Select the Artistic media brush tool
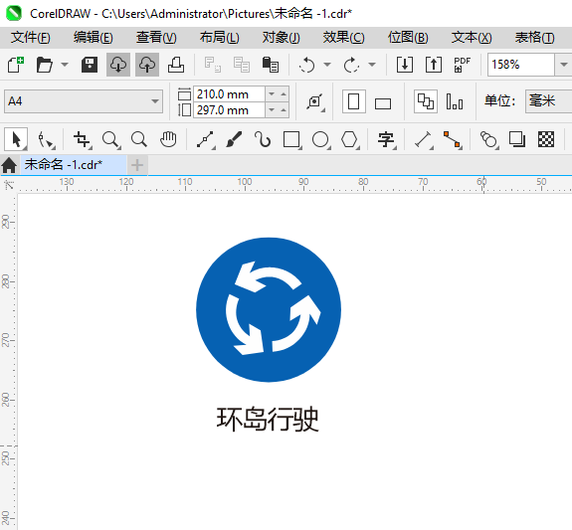 pyautogui.click(x=234, y=139)
